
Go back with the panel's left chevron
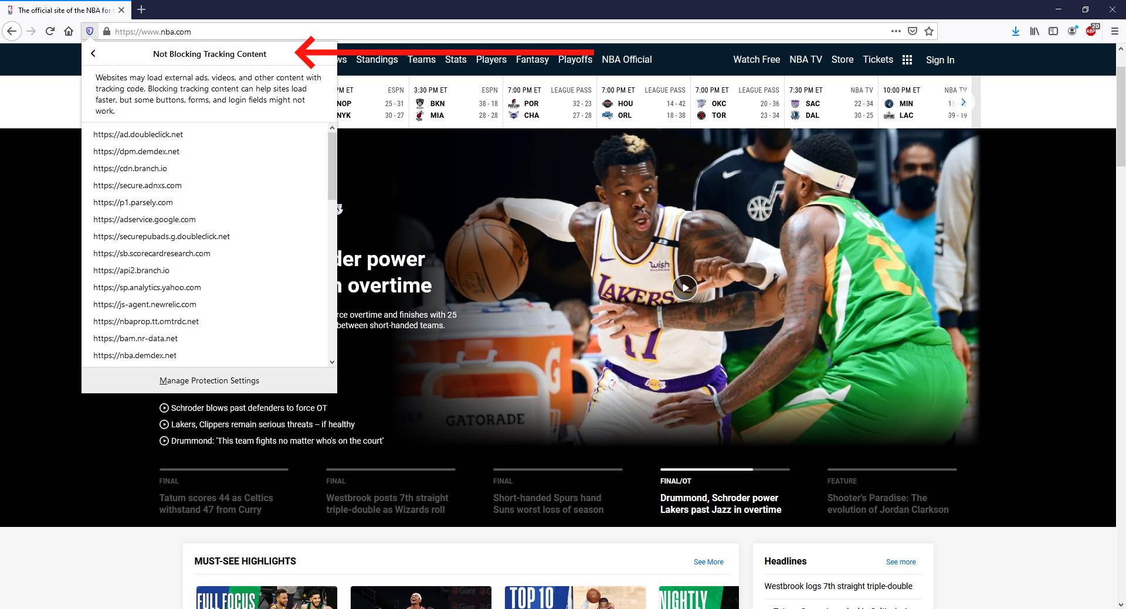coord(94,53)
